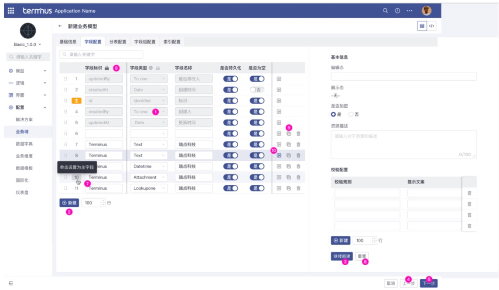Image resolution: width=499 pixels, height=290 pixels.
Task: Click the 下一步 button
Action: [x=428, y=283]
